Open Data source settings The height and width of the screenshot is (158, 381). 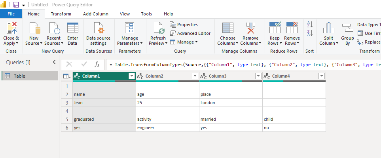pyautogui.click(x=98, y=34)
